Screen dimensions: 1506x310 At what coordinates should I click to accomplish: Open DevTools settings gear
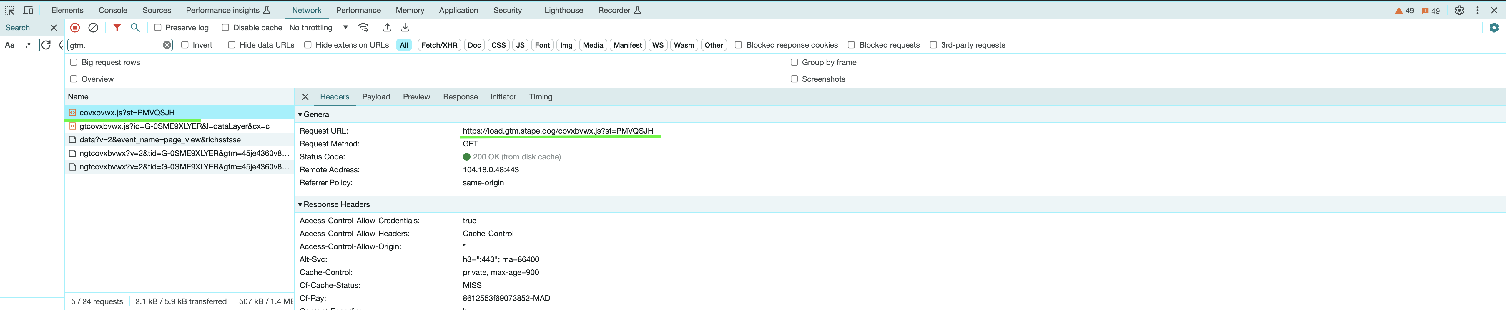click(x=1459, y=10)
